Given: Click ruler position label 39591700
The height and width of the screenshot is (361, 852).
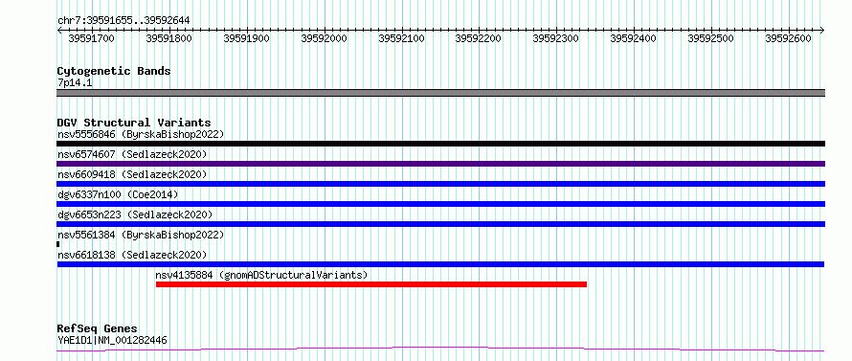Looking at the screenshot, I should click(92, 38).
